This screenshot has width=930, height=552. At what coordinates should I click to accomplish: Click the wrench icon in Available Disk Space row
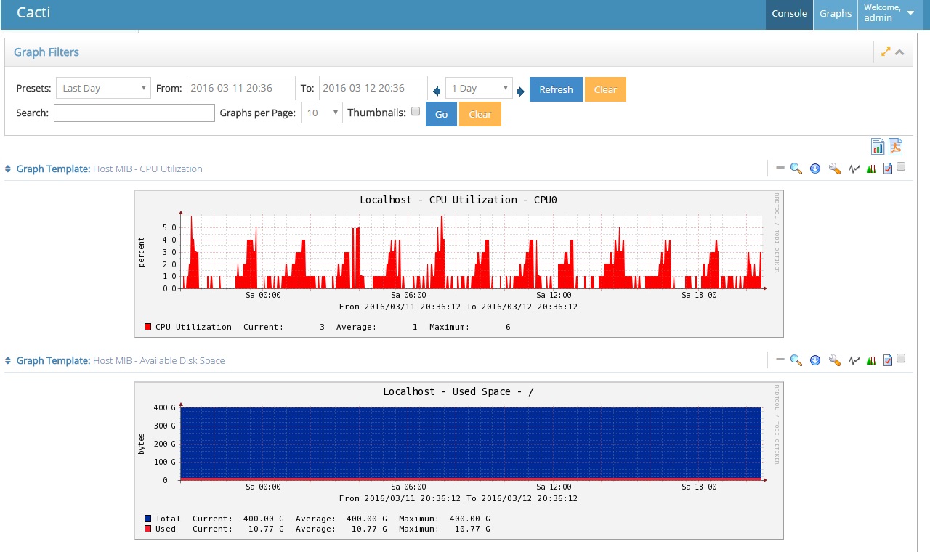coord(835,360)
